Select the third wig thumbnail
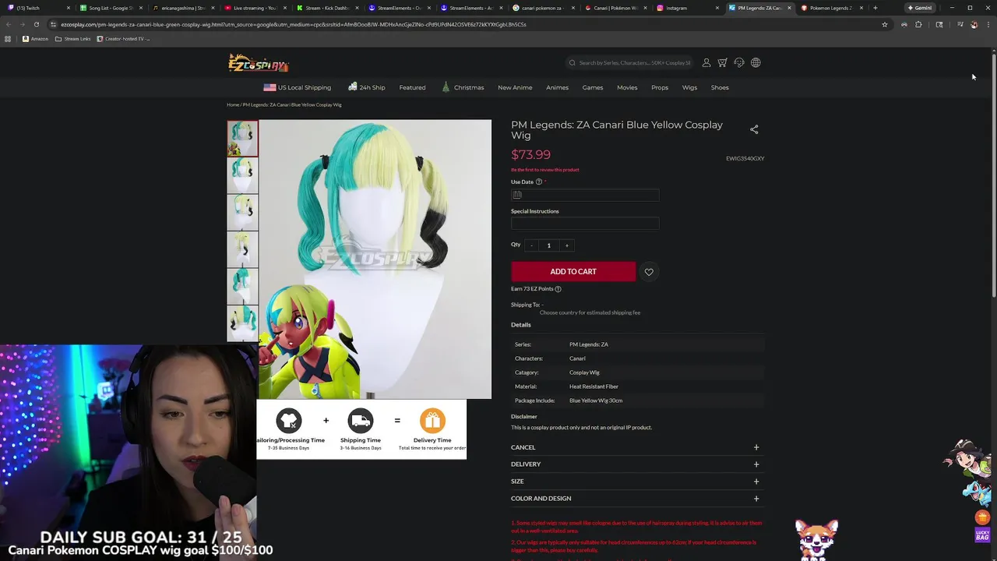Image resolution: width=997 pixels, height=561 pixels. coord(242,213)
